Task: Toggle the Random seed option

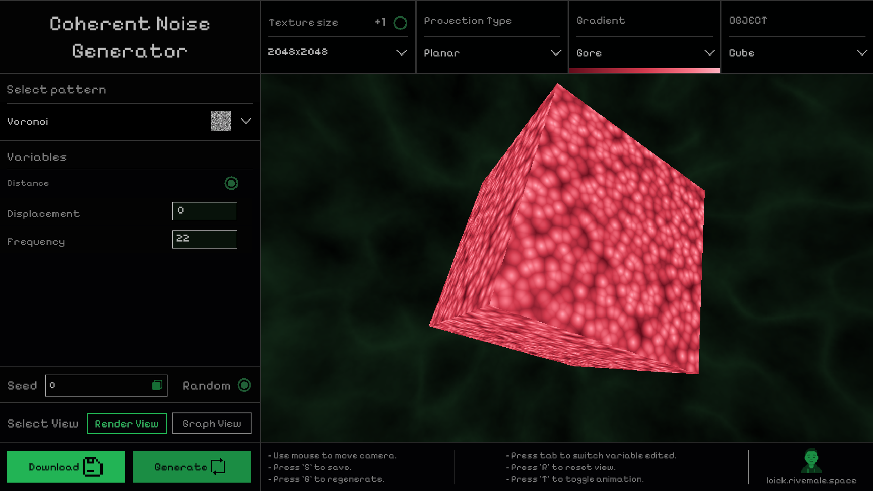Action: pos(244,385)
